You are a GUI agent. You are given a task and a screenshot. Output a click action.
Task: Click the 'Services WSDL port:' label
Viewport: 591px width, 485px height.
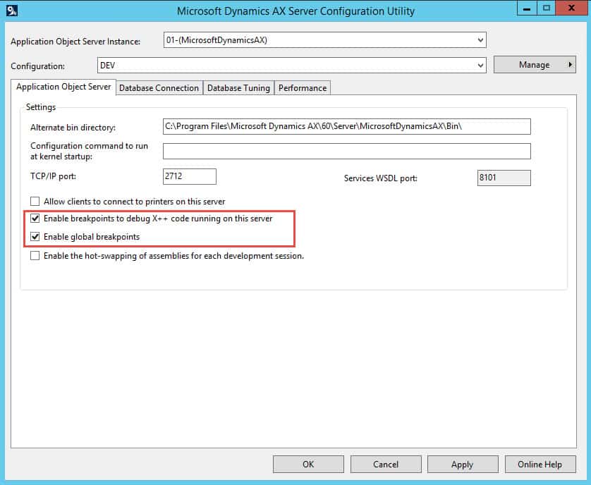pyautogui.click(x=381, y=178)
